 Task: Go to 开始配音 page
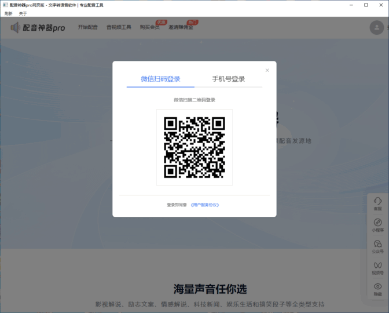point(88,27)
